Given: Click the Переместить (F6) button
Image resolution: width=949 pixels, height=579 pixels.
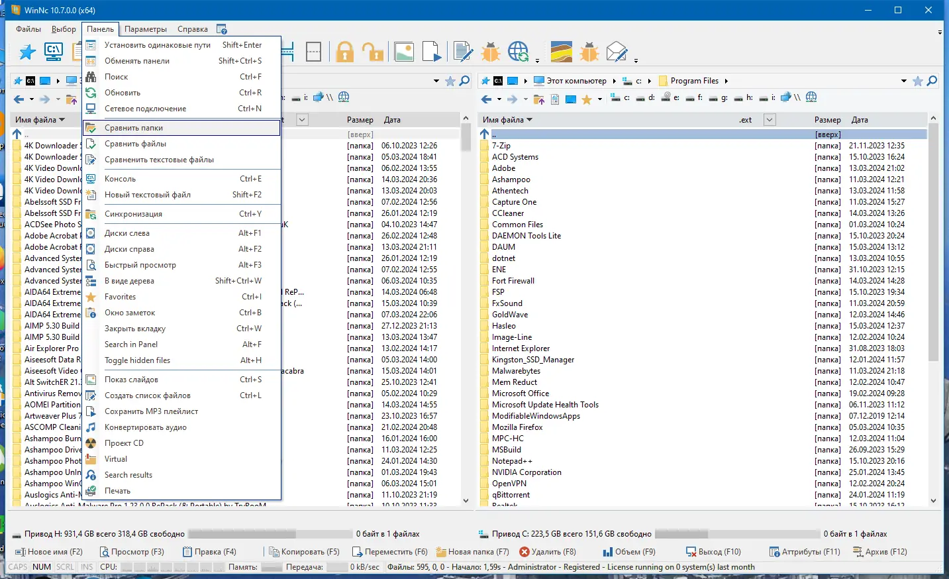Looking at the screenshot, I should pyautogui.click(x=390, y=552).
